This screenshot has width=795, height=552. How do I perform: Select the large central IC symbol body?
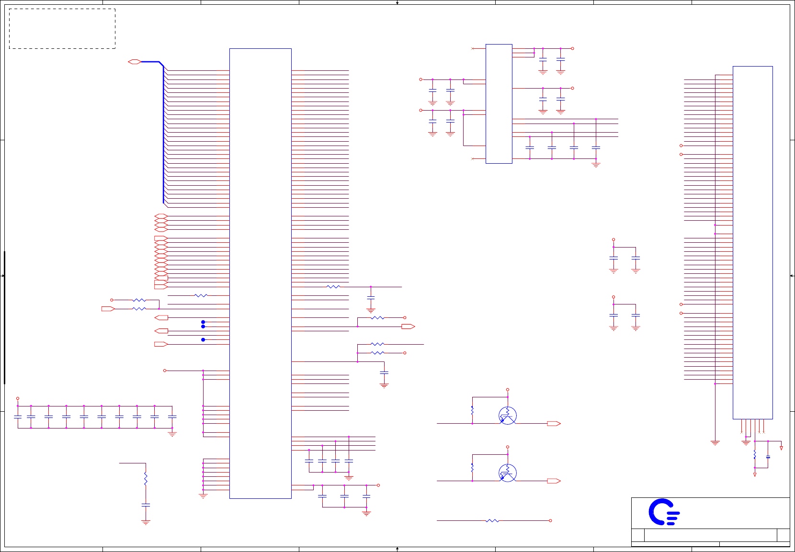(x=261, y=273)
